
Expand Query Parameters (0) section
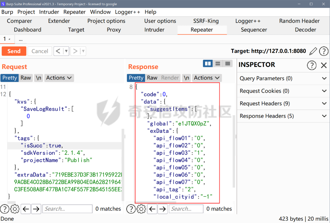(283, 79)
